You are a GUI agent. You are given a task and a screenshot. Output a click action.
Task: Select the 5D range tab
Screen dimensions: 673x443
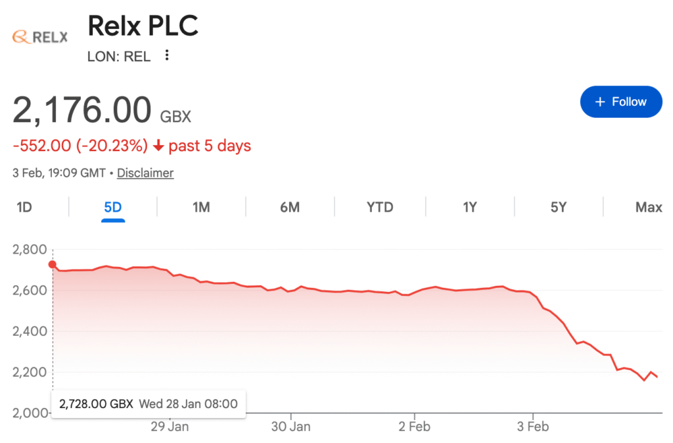(x=113, y=208)
